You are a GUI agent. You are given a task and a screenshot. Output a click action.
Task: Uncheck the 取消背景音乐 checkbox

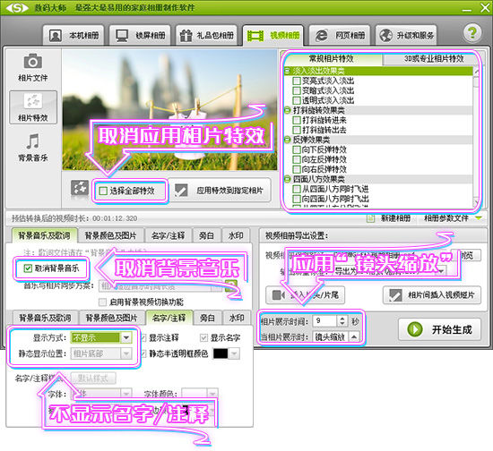28,268
